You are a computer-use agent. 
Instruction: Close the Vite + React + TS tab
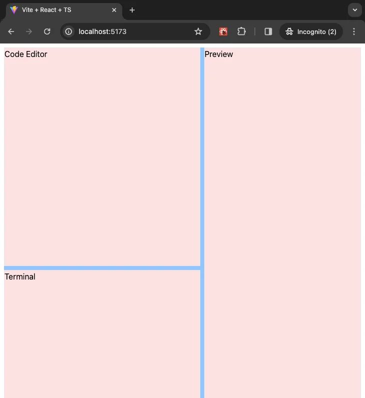[x=114, y=10]
